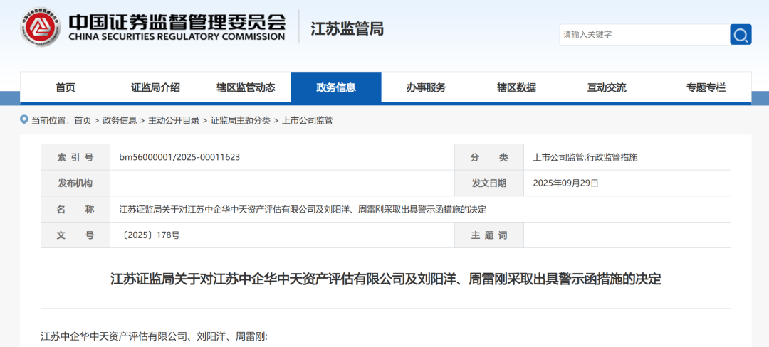
Task: Click the salutation line ending 周雷刚:
Action: tap(154, 337)
